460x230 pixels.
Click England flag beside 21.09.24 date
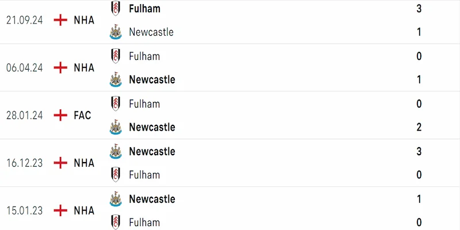60,20
